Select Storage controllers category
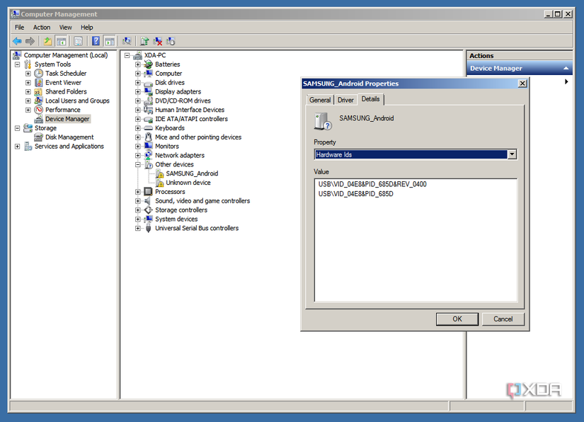 tap(181, 210)
